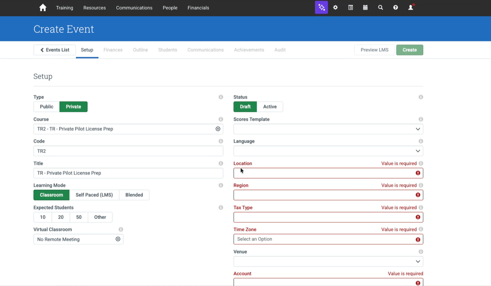Image resolution: width=491 pixels, height=286 pixels.
Task: Switch to the Finances tab
Action: (x=113, y=50)
